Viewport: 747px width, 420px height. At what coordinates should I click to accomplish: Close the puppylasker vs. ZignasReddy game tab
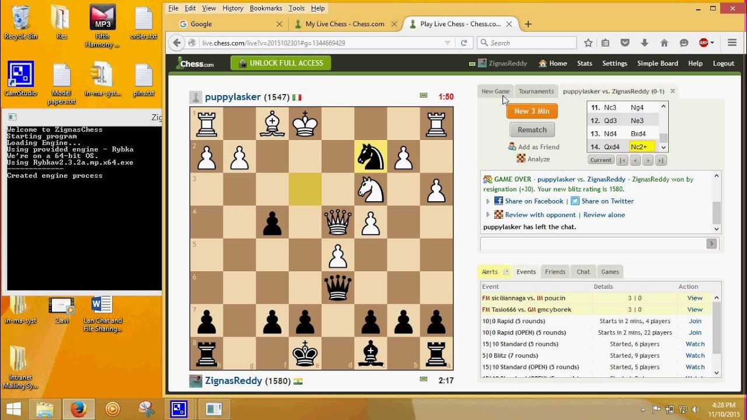pyautogui.click(x=672, y=91)
